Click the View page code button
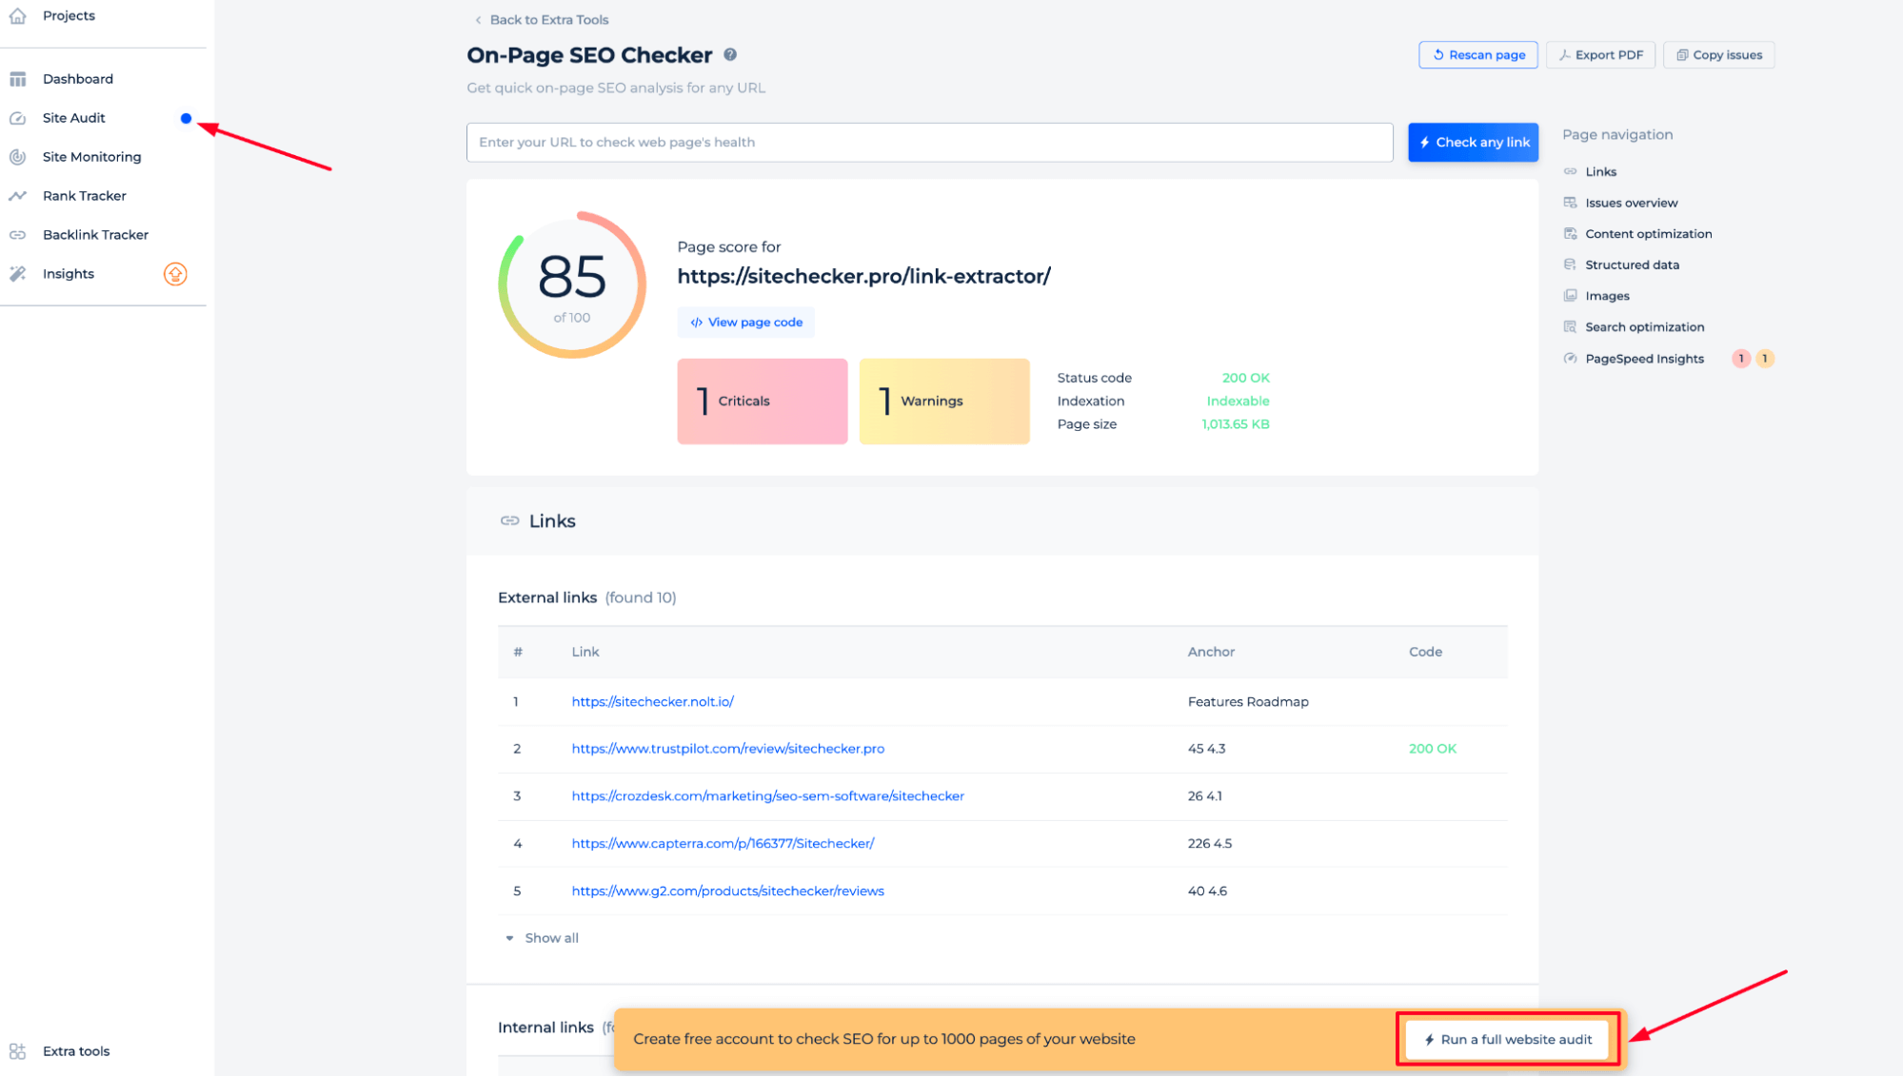The width and height of the screenshot is (1903, 1077). pos(745,323)
